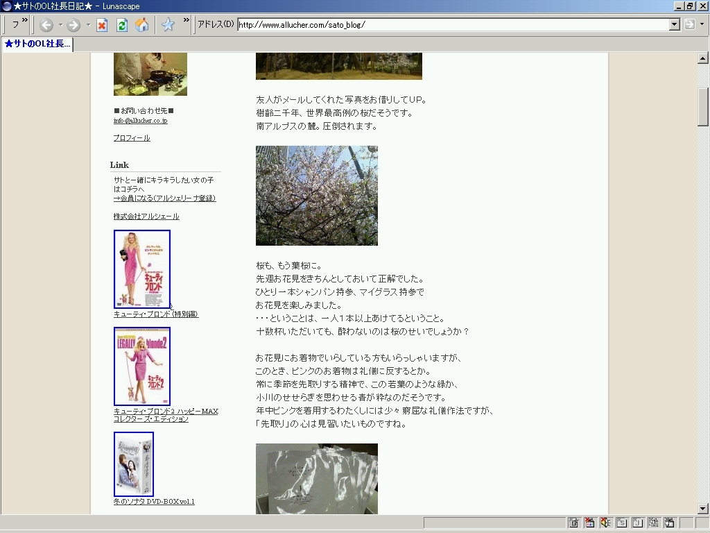Expand the menu toolbar overflow chevron
The image size is (710, 533).
tap(25, 21)
